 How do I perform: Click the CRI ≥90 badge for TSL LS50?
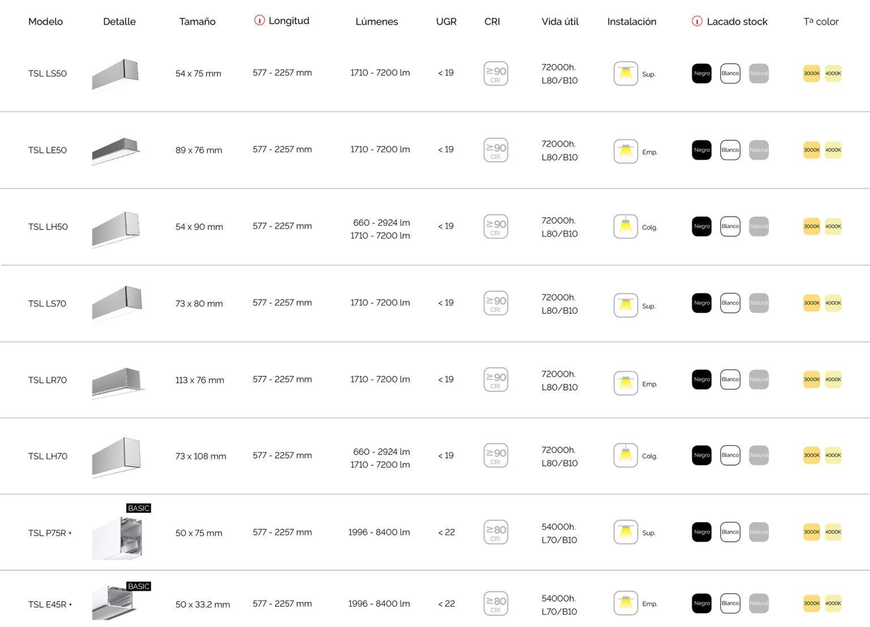[496, 74]
